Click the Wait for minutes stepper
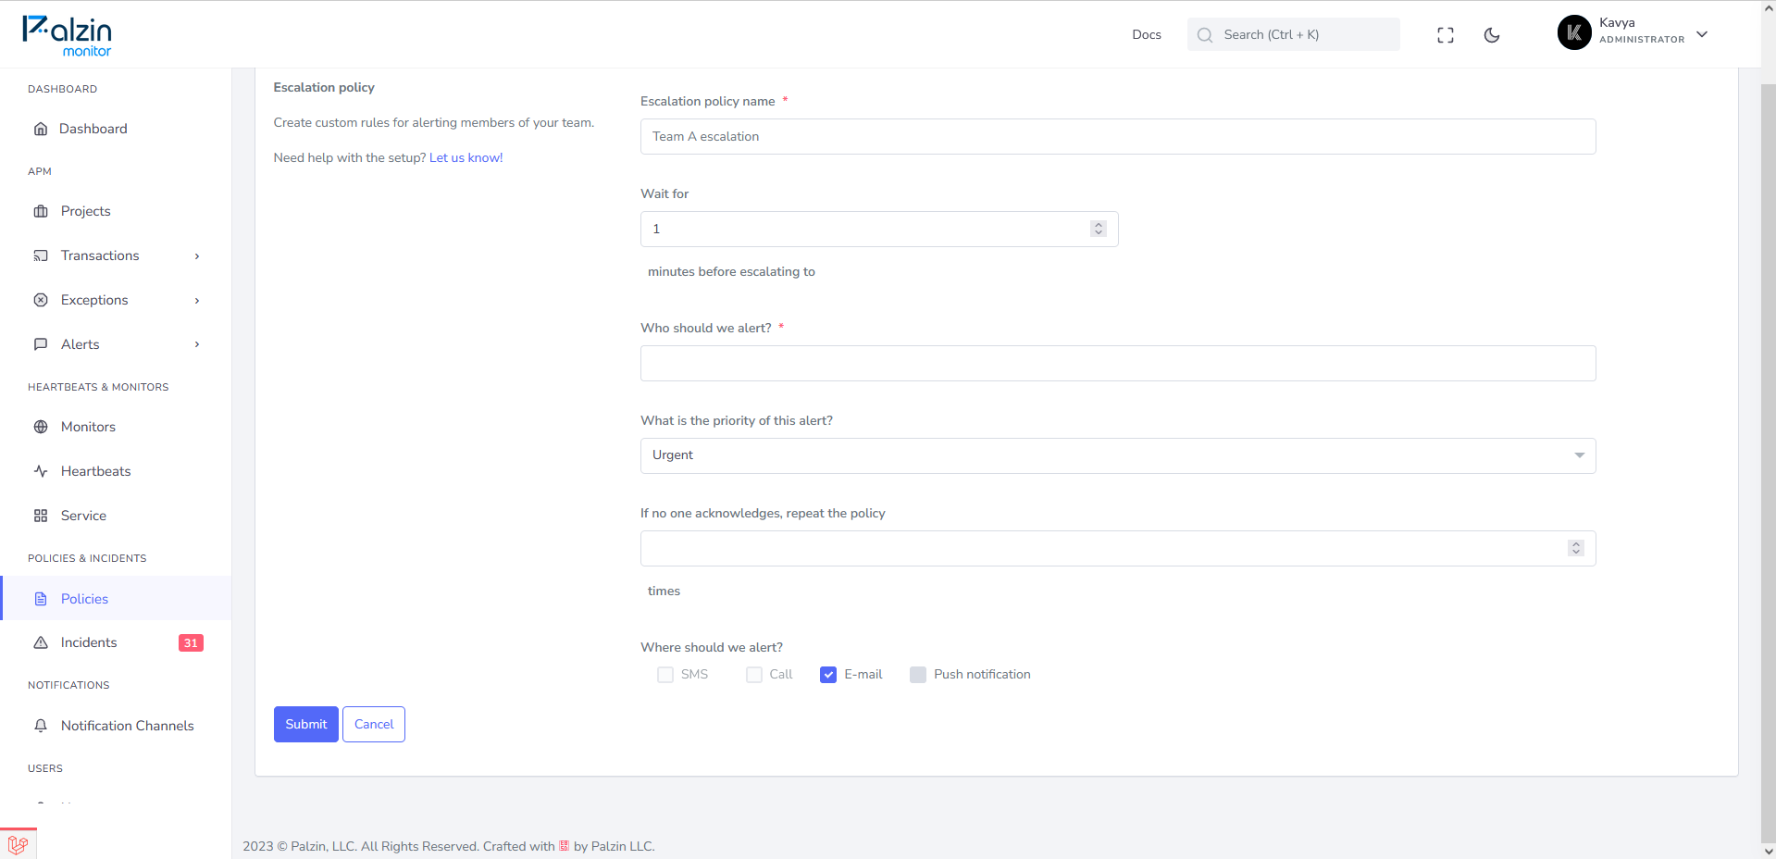 (x=1099, y=229)
